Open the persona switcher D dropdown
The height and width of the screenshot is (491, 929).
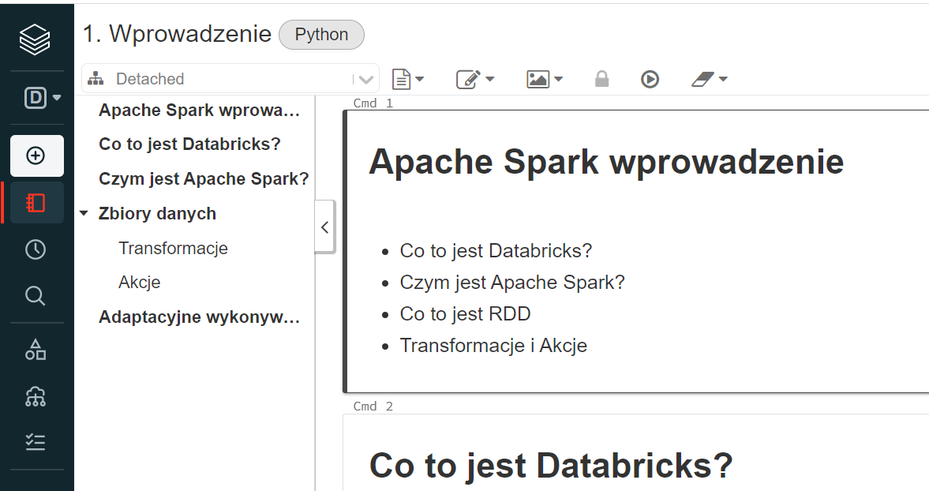coord(43,99)
